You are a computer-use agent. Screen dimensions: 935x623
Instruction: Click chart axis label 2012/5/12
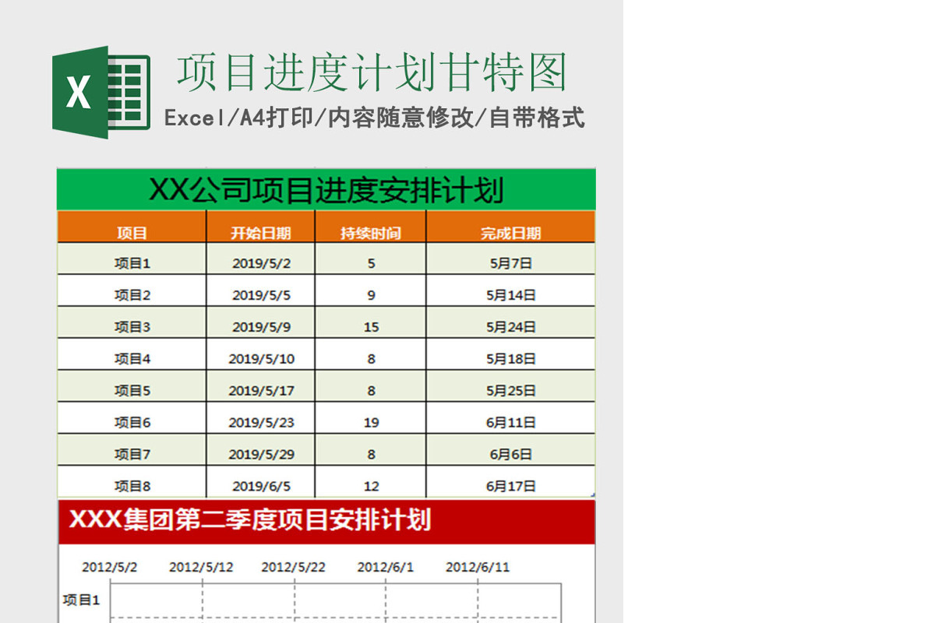point(201,567)
